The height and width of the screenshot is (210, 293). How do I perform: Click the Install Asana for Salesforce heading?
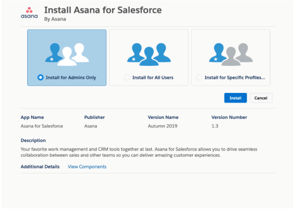[x=102, y=10]
